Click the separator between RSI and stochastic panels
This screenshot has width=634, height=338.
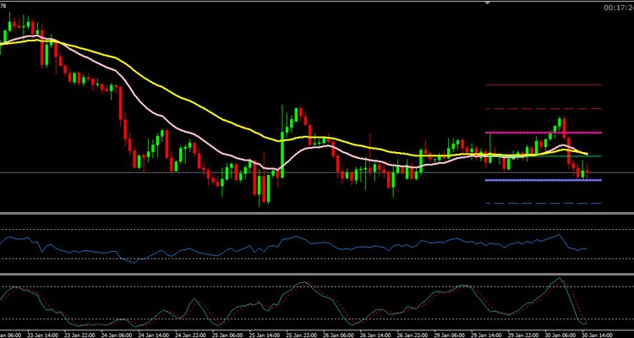tap(317, 273)
